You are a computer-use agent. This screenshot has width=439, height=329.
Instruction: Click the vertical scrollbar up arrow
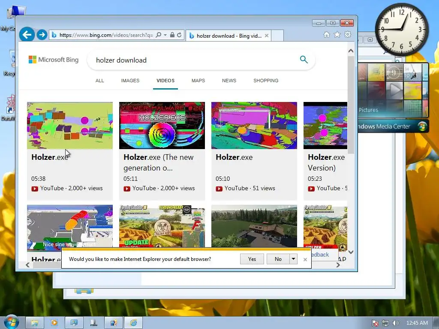pyautogui.click(x=351, y=51)
